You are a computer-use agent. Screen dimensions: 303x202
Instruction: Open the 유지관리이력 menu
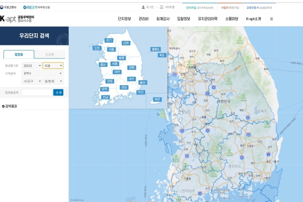point(208,19)
